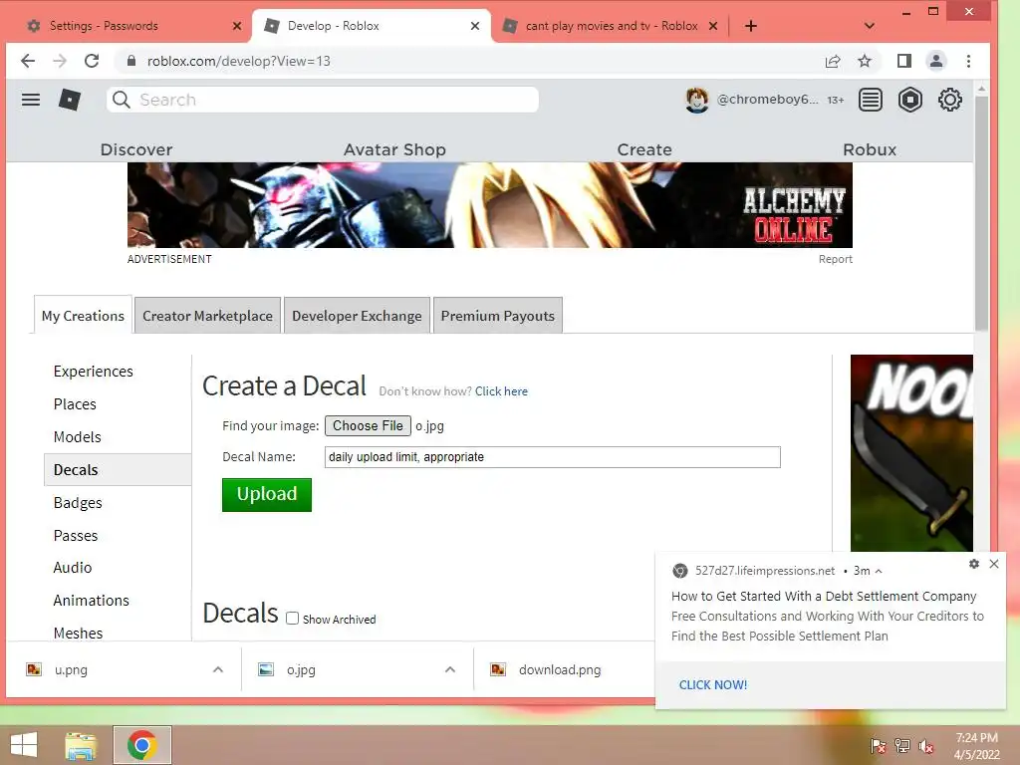Open the Creator Marketplace tab
The image size is (1020, 765).
(207, 316)
